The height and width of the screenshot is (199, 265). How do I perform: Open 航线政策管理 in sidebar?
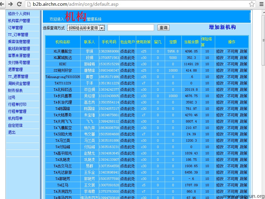point(19,49)
